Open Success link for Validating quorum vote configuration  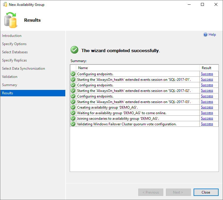pos(207,124)
